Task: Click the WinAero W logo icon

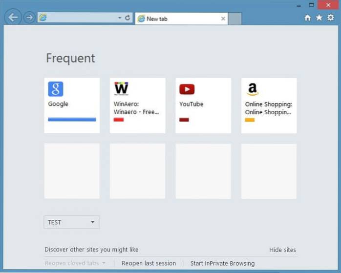Action: click(x=121, y=89)
